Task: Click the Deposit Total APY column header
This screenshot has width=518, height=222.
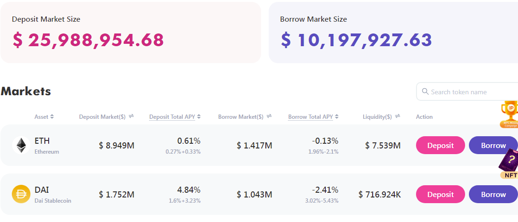Action: tap(172, 117)
